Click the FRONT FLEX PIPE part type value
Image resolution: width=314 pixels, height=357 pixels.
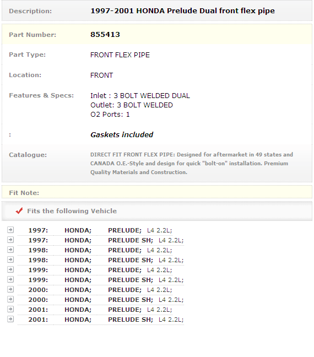[120, 55]
